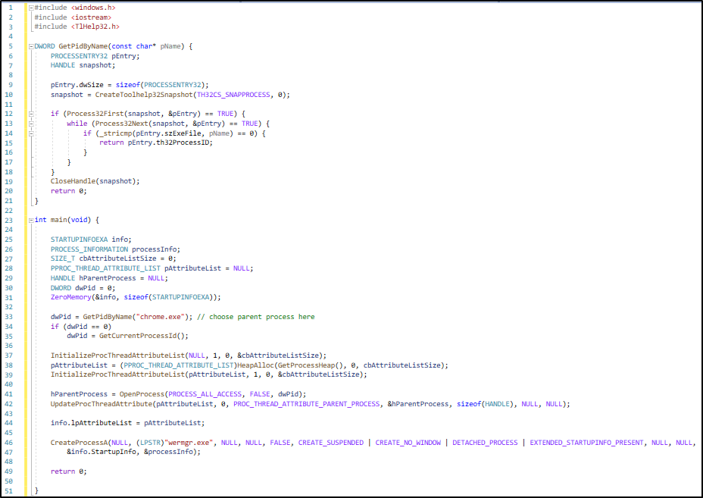
Task: Click &processInfo argument on line 47
Action: point(170,452)
